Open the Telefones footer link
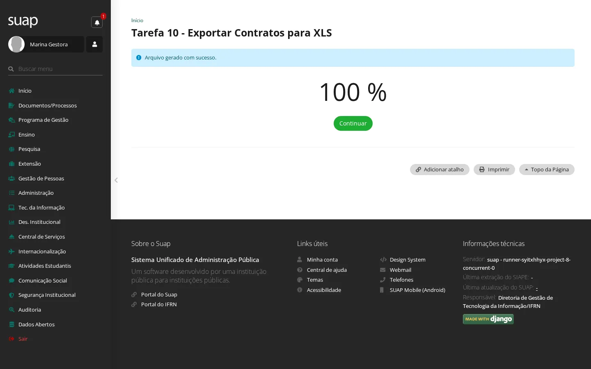The height and width of the screenshot is (369, 591). click(401, 280)
